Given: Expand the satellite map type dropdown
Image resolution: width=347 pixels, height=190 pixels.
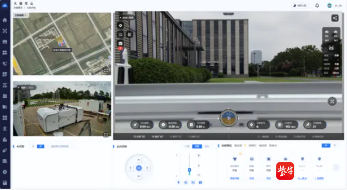Looking at the screenshot, I should [20, 15].
